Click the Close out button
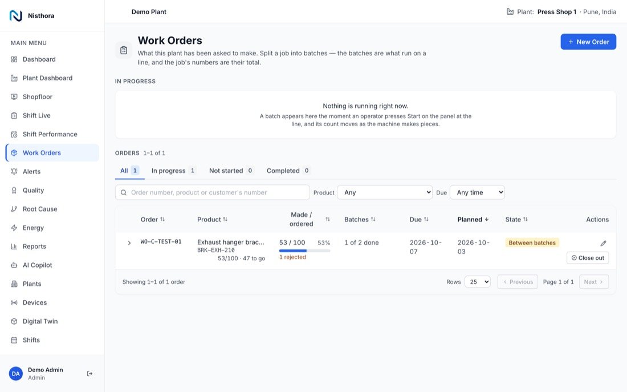Viewport: 627px width, 392px height. [x=588, y=258]
